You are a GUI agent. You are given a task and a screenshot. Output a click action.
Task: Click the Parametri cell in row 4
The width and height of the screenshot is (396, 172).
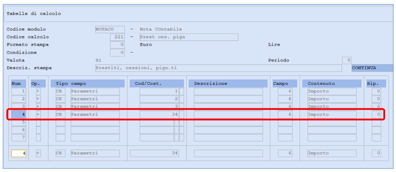click(x=95, y=114)
